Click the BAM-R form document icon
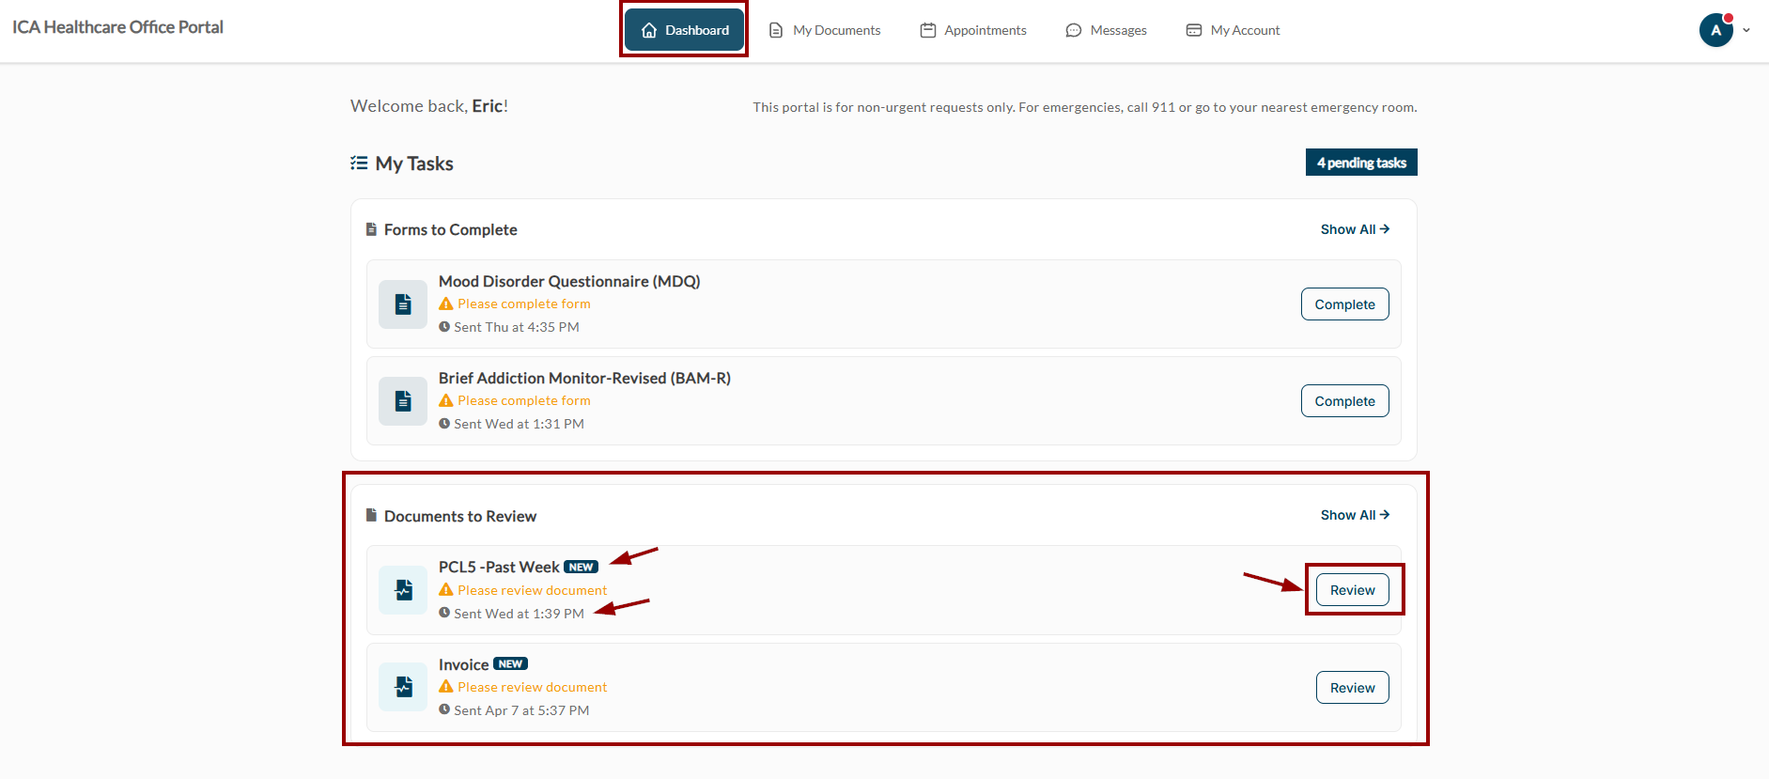The height and width of the screenshot is (779, 1769). [x=403, y=401]
